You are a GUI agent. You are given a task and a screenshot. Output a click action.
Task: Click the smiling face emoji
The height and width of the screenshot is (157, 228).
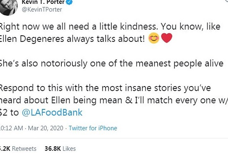(154, 38)
